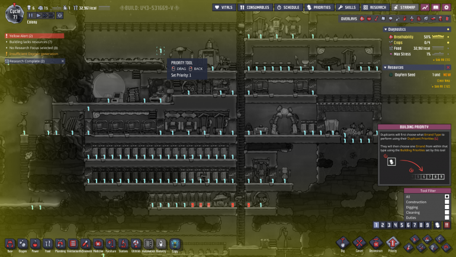The height and width of the screenshot is (257, 456).
Task: Toggle the Temperature thermometer overlay
Action: [x=376, y=18]
